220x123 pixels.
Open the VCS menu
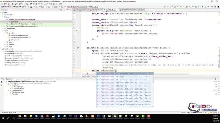(x=51, y=4)
